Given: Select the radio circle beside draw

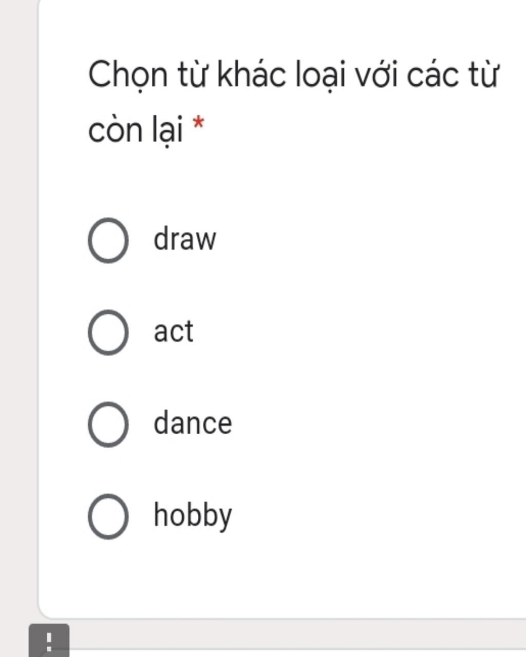Looking at the screenshot, I should click(x=108, y=240).
